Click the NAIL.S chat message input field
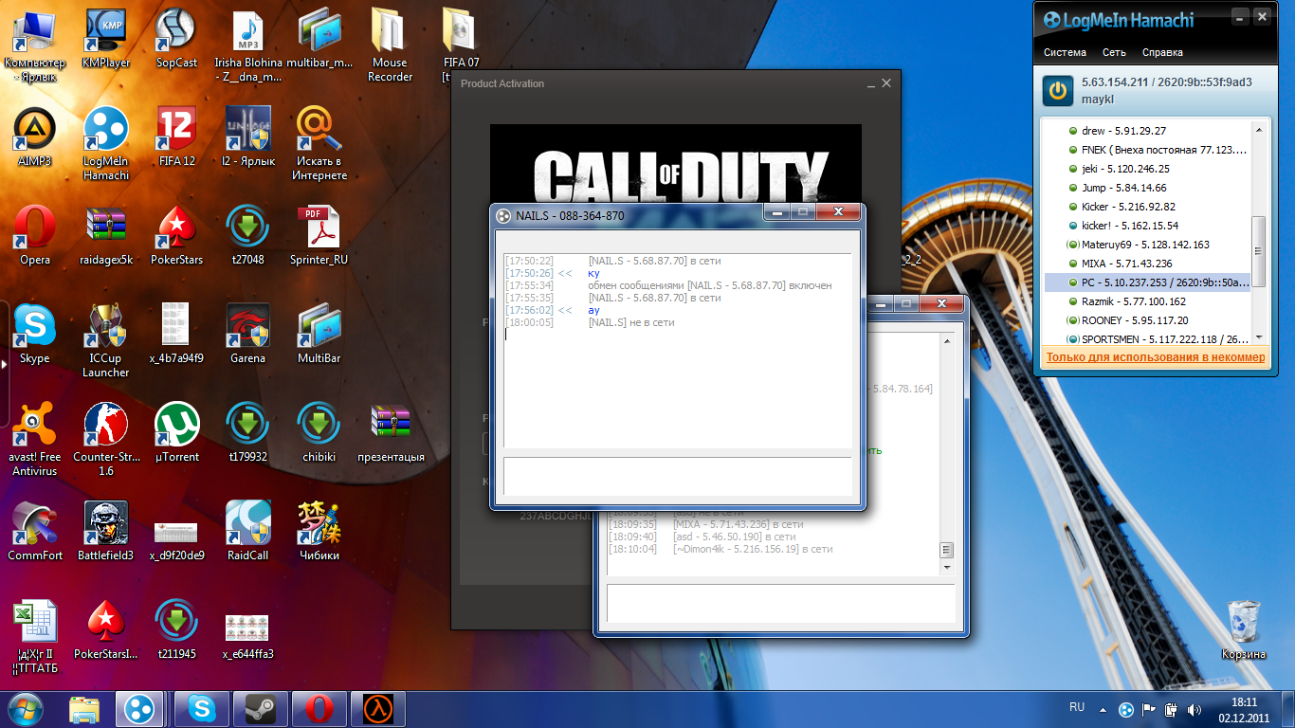1295x728 pixels. tap(677, 477)
